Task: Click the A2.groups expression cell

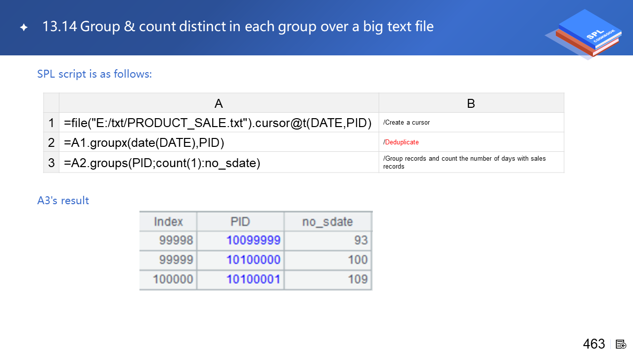Action: pos(162,162)
